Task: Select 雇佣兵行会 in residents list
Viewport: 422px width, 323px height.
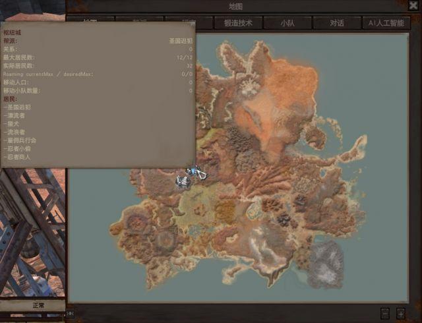Action: pos(21,140)
